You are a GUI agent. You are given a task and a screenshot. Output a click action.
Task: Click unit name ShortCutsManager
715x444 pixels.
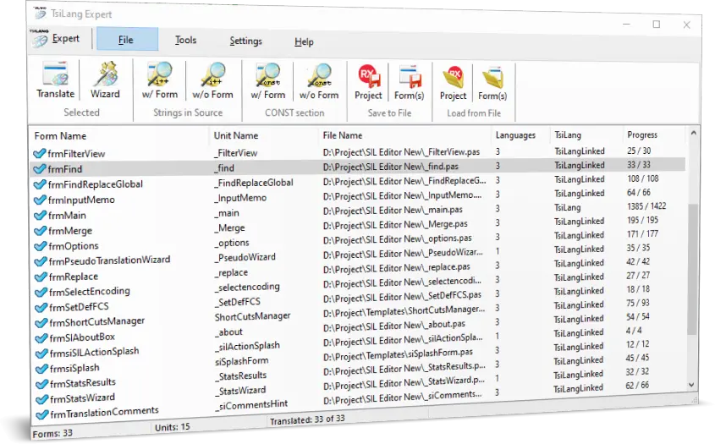[253, 316]
